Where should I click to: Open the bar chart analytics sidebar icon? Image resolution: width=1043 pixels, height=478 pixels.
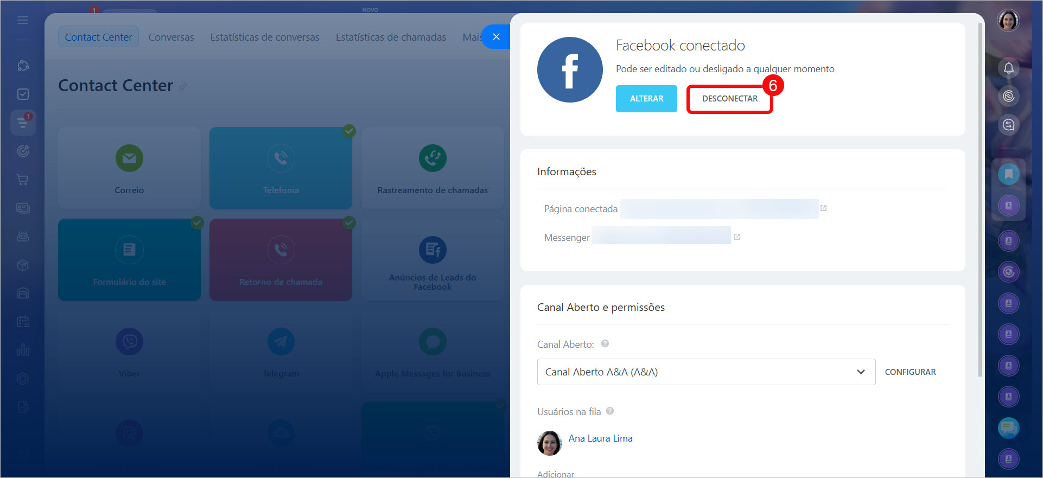(23, 350)
